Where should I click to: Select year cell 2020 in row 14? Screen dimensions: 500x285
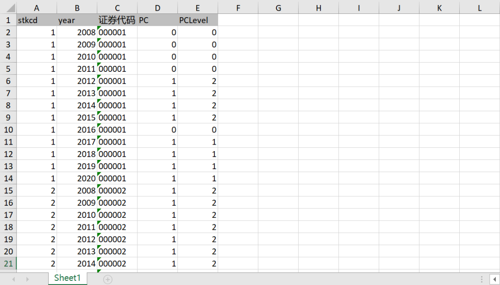click(77, 178)
